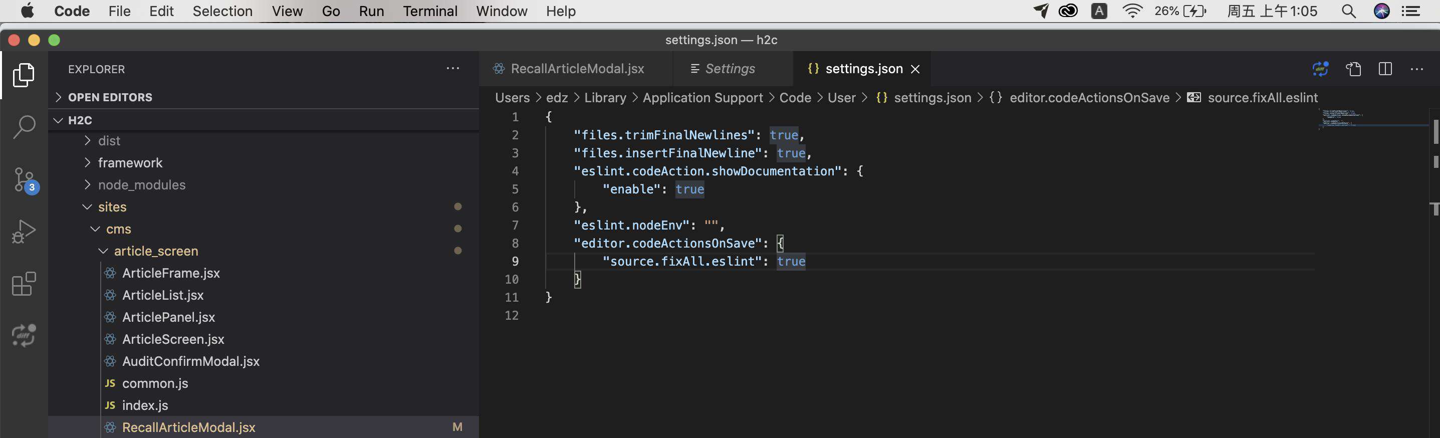Viewport: 1440px width, 438px height.
Task: Open the Selection menu
Action: coord(222,11)
